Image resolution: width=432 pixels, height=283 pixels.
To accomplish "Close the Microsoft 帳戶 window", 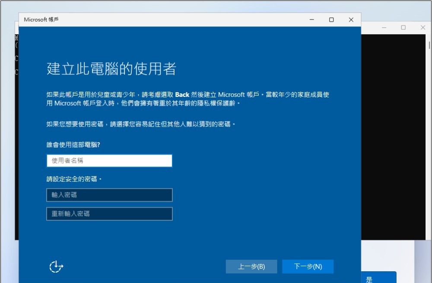I will [351, 19].
